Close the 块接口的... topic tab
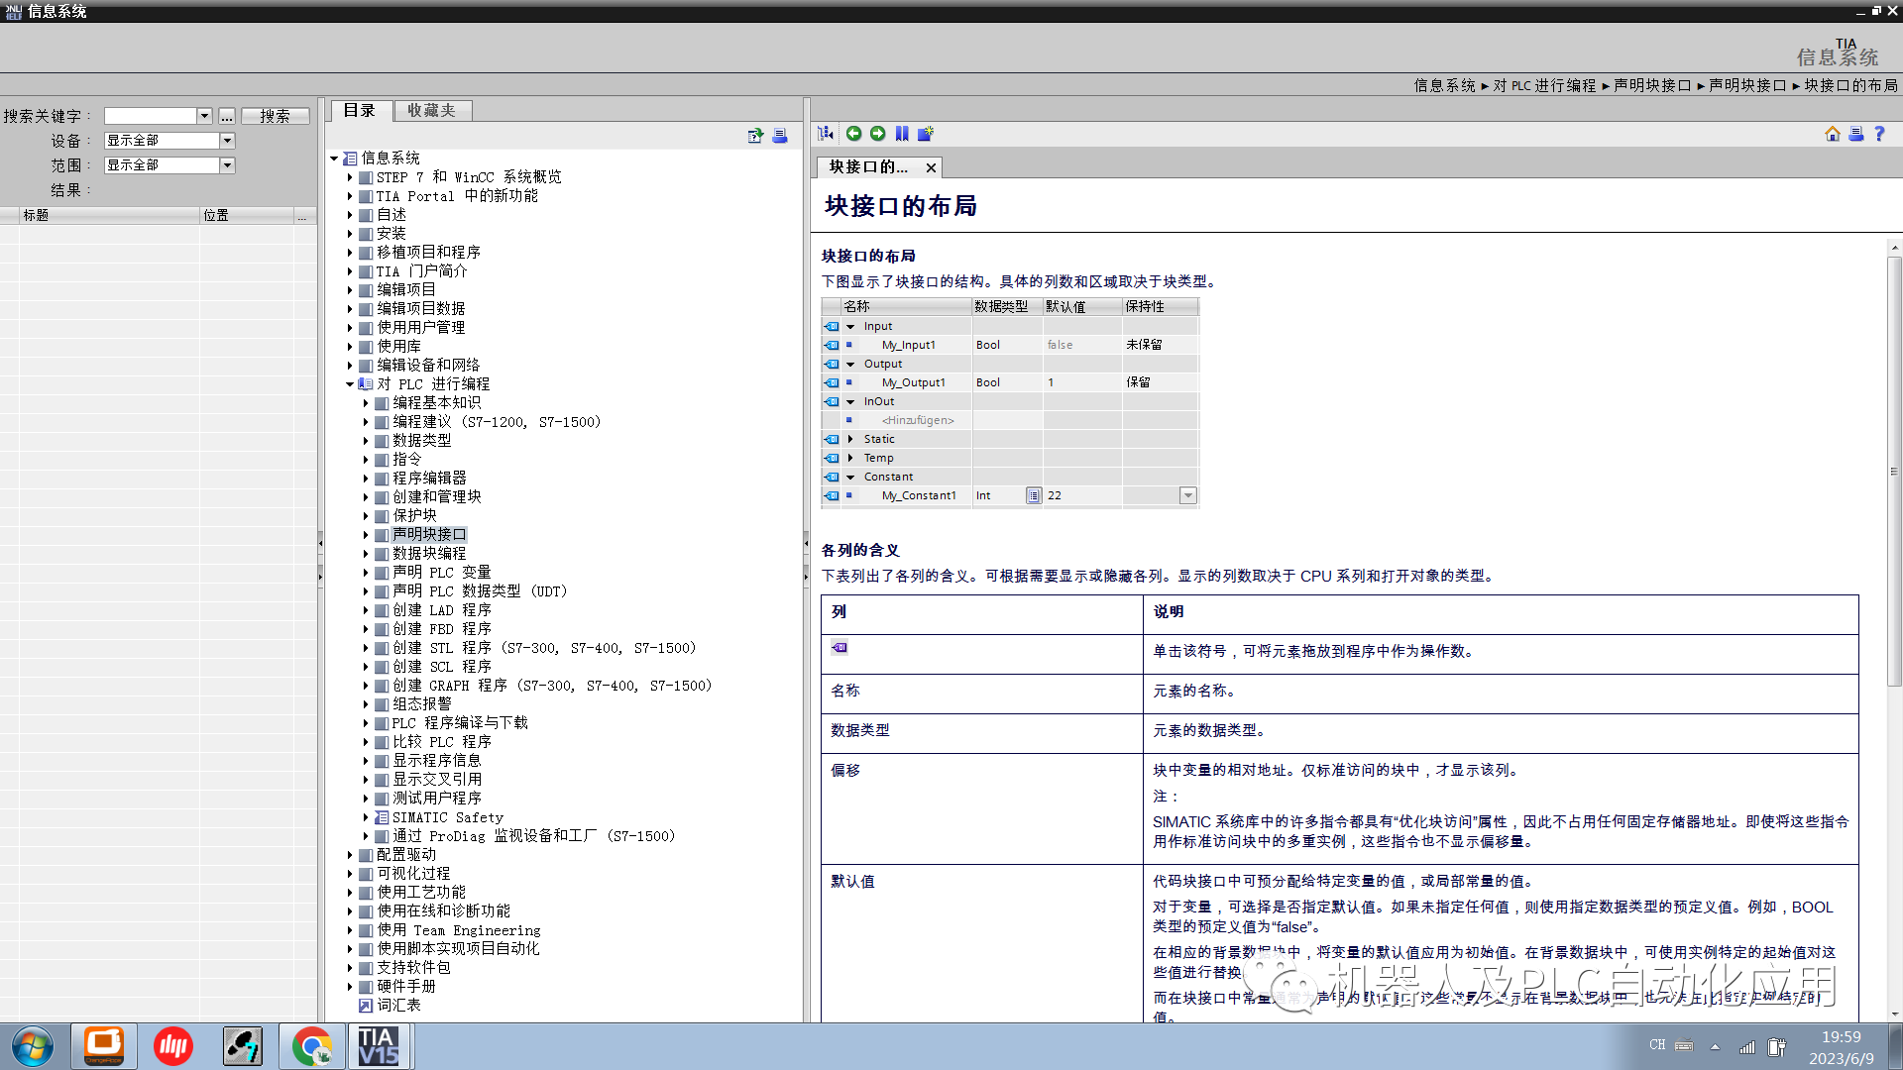Screen dimensions: 1903x1070 click(931, 167)
